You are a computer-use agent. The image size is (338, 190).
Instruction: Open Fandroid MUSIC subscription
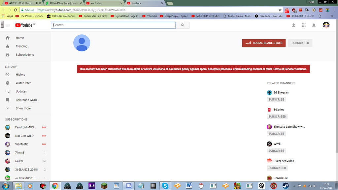point(25,127)
